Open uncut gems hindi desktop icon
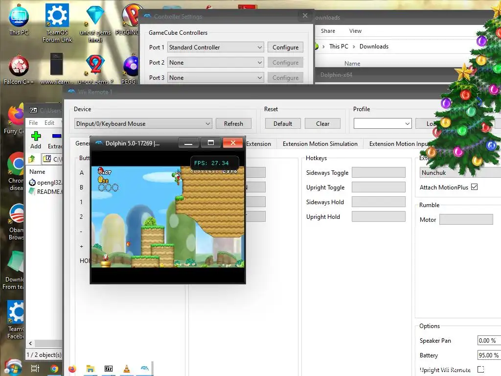501x376 pixels. [x=95, y=23]
